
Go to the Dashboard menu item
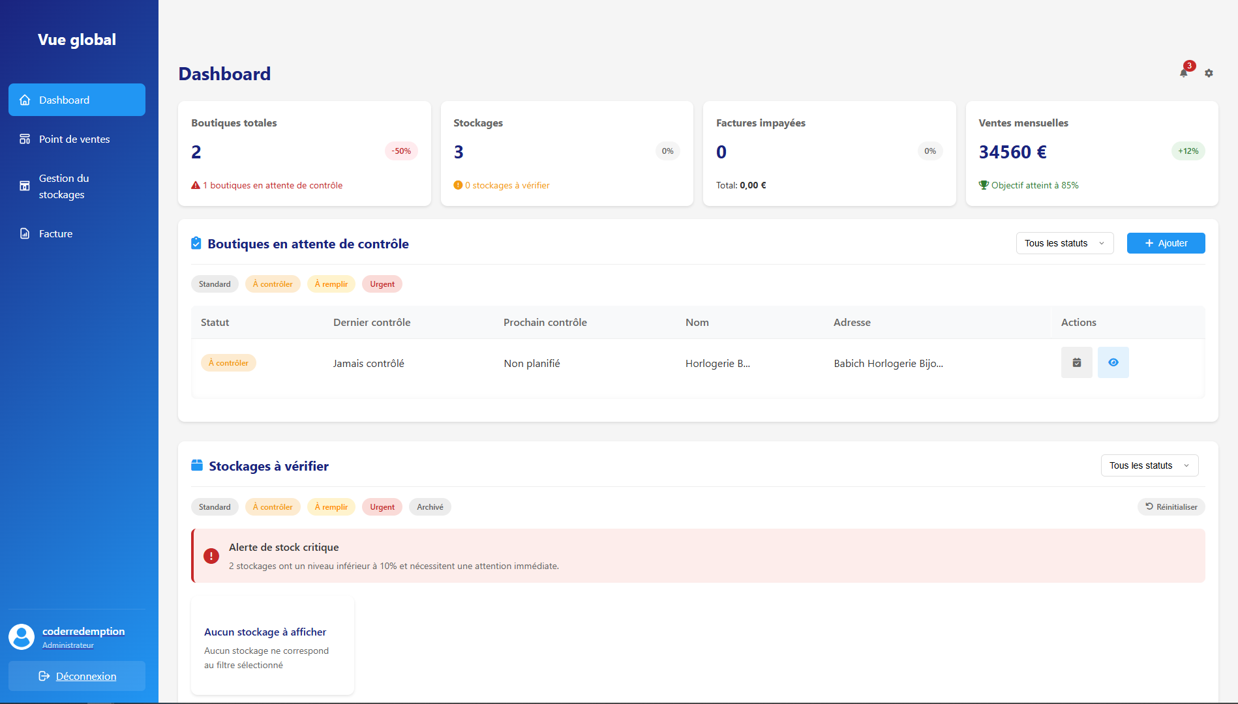coord(63,100)
